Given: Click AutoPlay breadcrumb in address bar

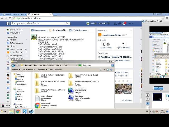Looking at the screenshot, I should tap(59, 65).
